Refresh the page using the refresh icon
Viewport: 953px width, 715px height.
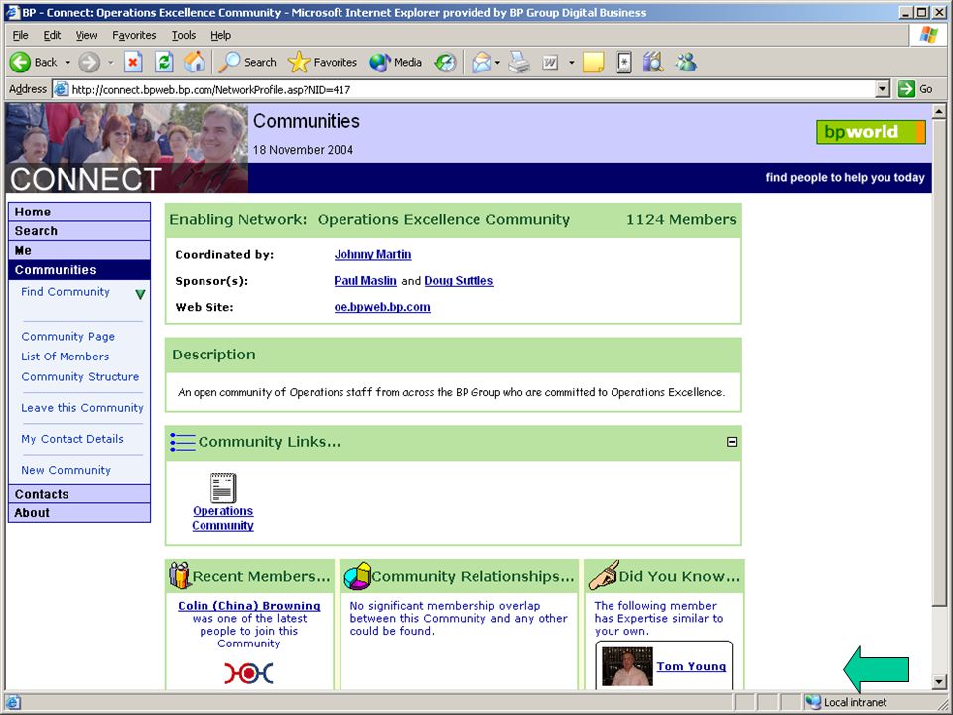(164, 62)
